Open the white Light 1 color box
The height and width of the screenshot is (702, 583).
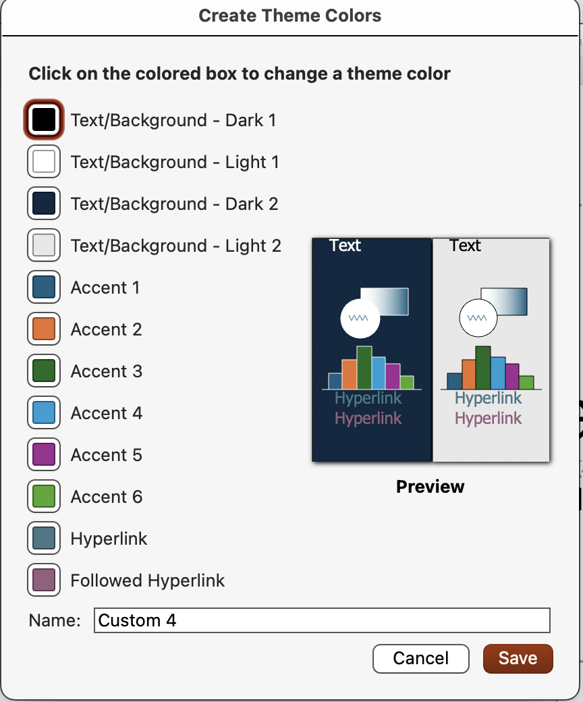[44, 161]
